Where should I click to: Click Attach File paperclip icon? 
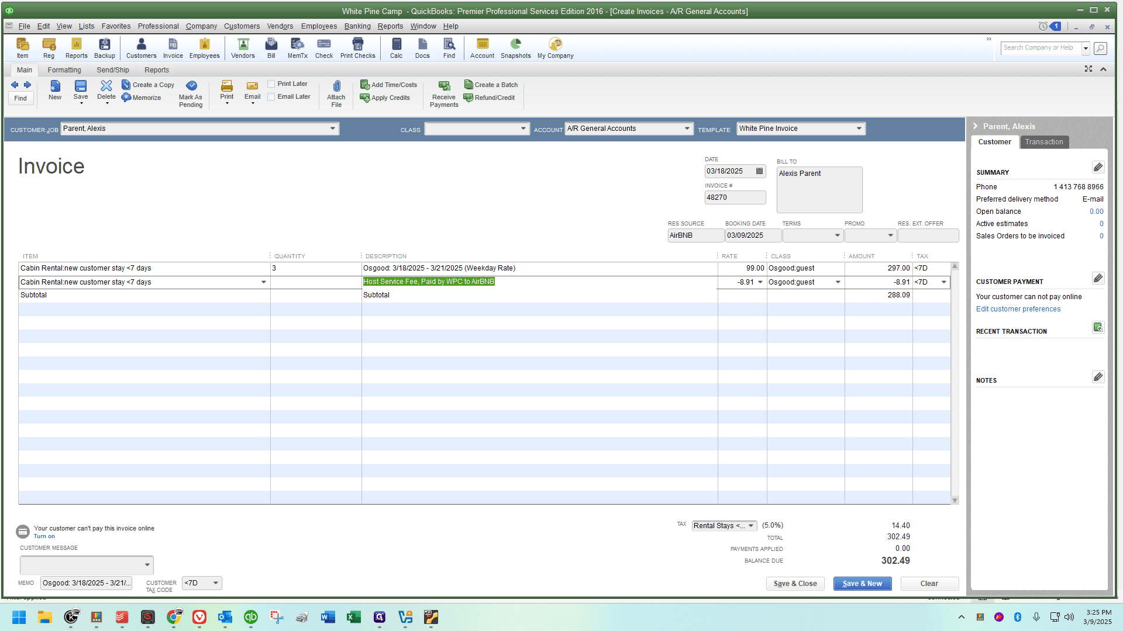point(336,93)
